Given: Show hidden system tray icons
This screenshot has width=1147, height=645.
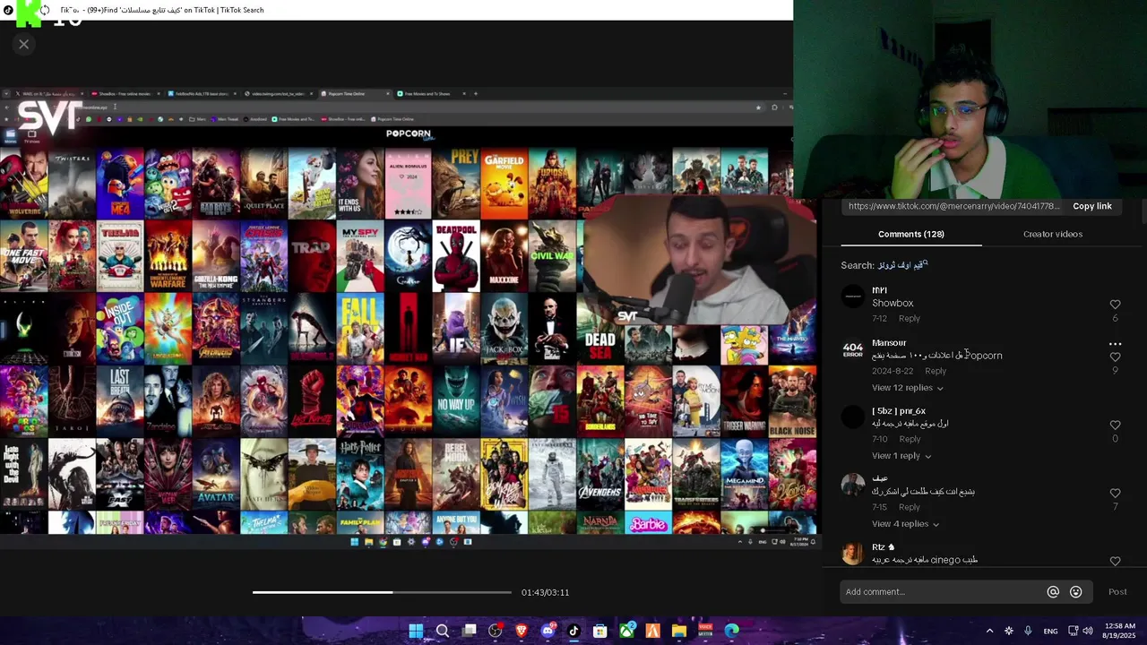Looking at the screenshot, I should [x=989, y=631].
